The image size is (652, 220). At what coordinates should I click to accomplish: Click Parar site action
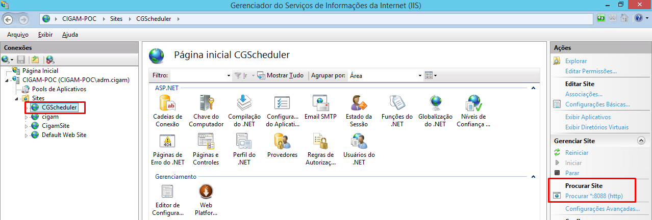(x=572, y=173)
